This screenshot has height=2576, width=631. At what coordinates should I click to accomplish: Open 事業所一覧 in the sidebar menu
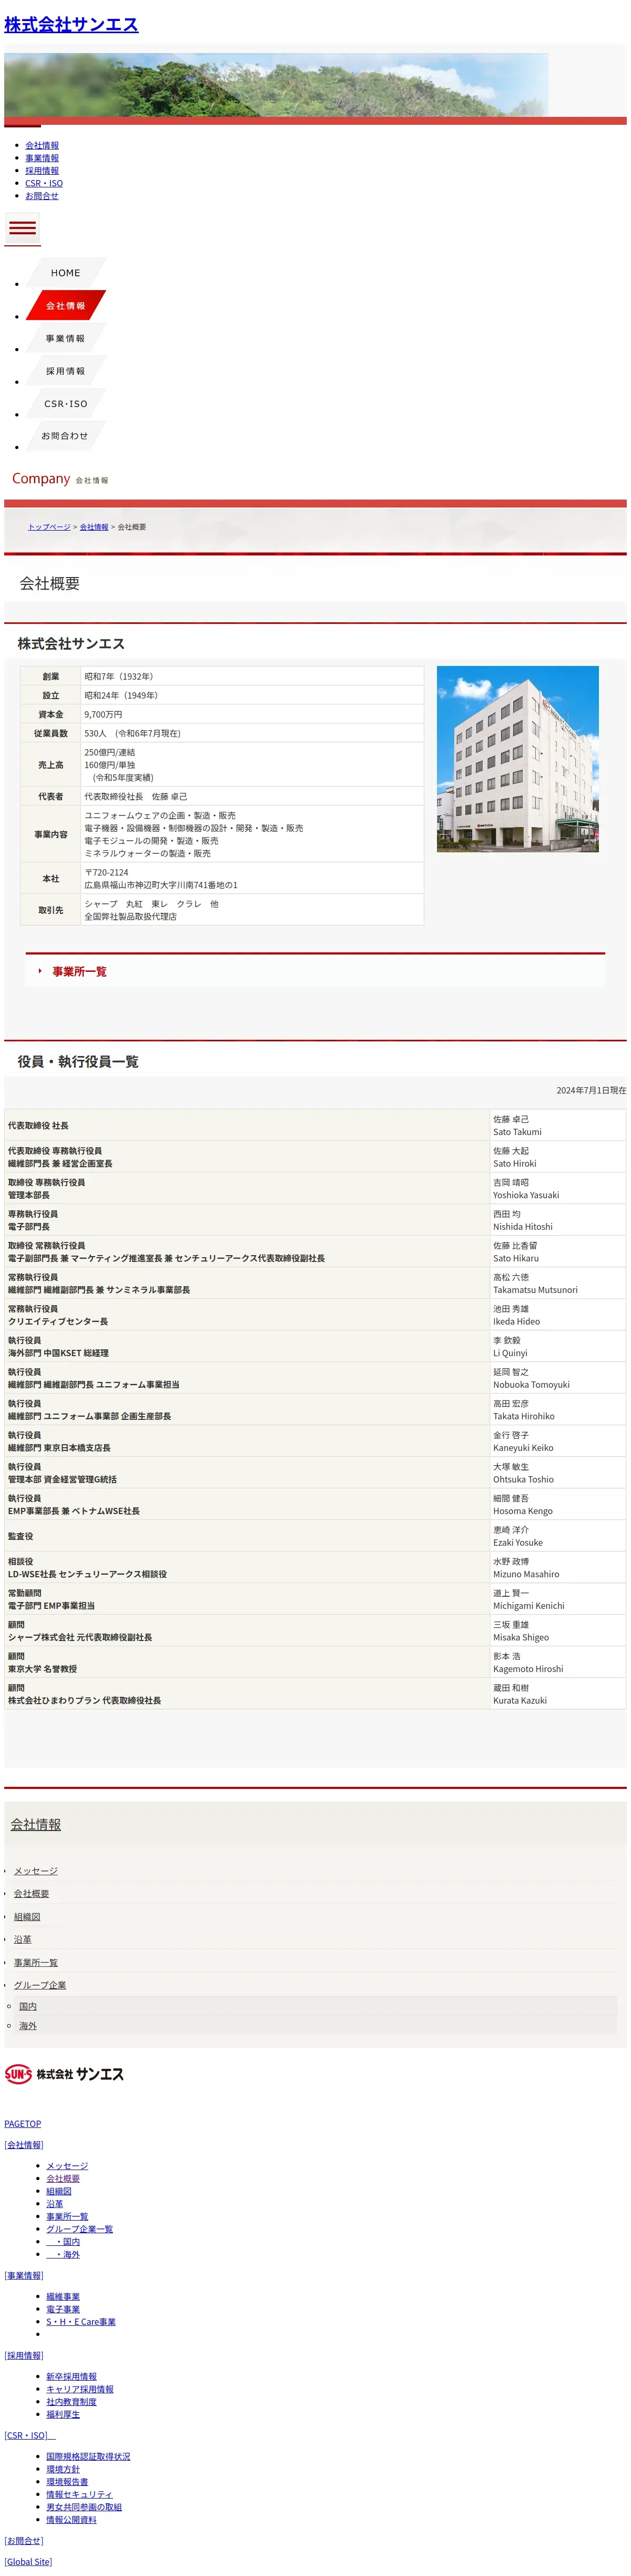point(36,1963)
